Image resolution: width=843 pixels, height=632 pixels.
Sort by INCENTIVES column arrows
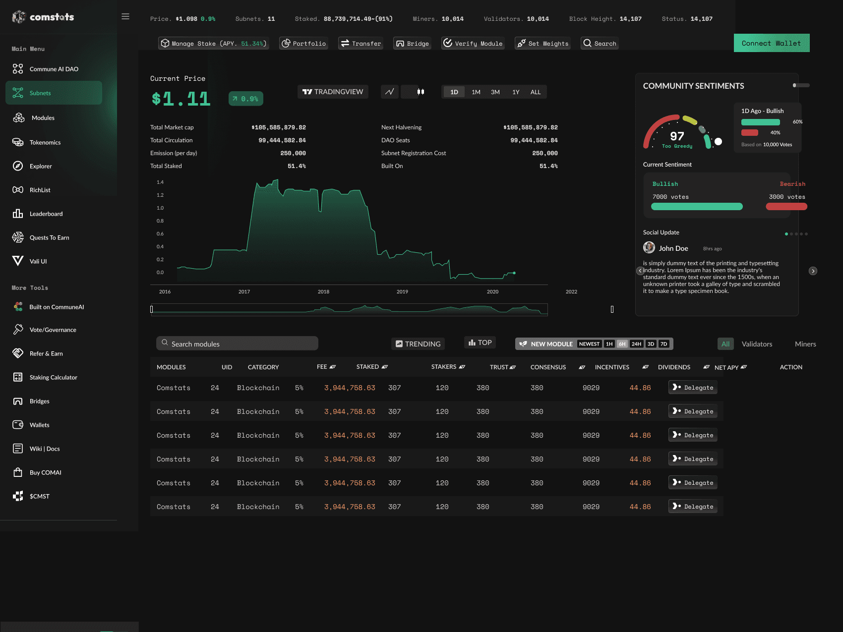point(645,367)
